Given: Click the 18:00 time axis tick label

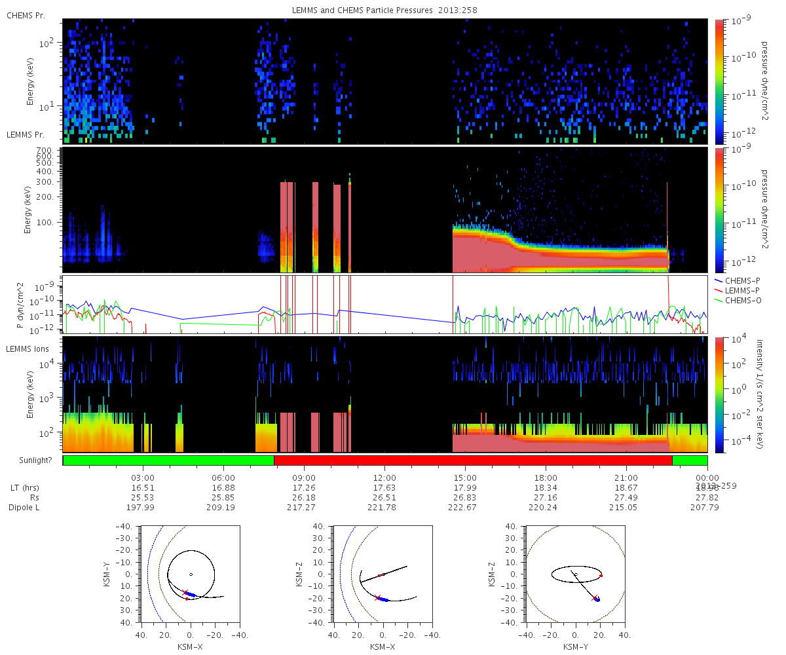Looking at the screenshot, I should coord(546,477).
